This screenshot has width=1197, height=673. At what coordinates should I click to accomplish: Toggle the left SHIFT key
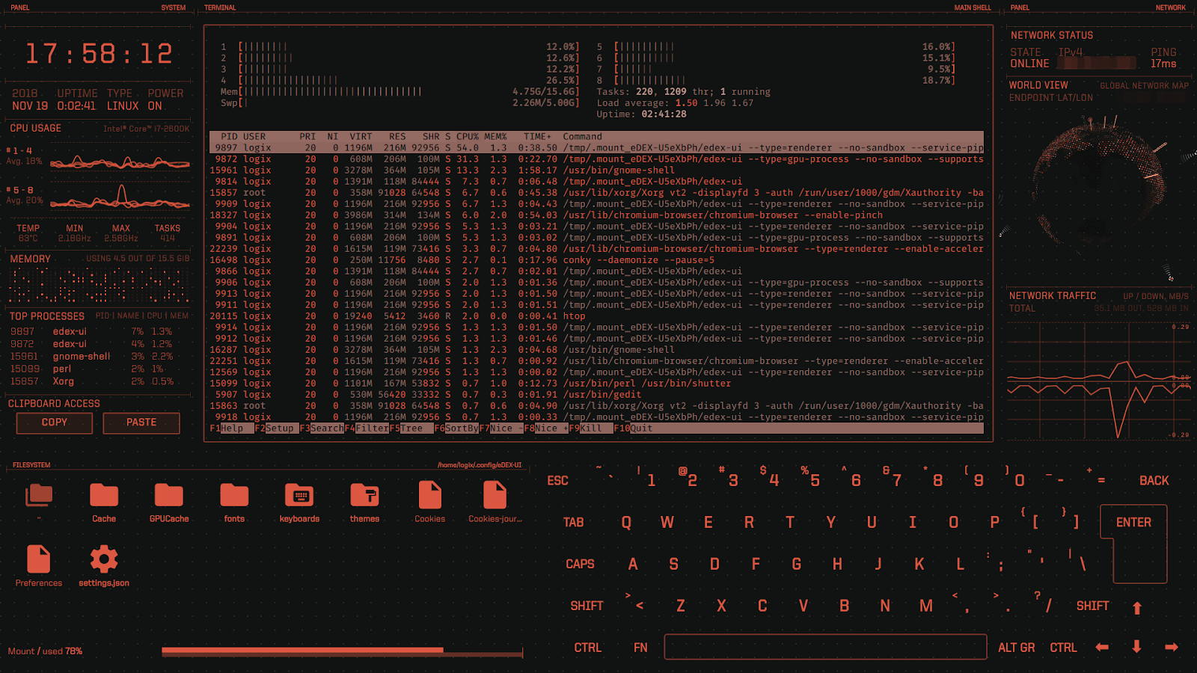[587, 606]
